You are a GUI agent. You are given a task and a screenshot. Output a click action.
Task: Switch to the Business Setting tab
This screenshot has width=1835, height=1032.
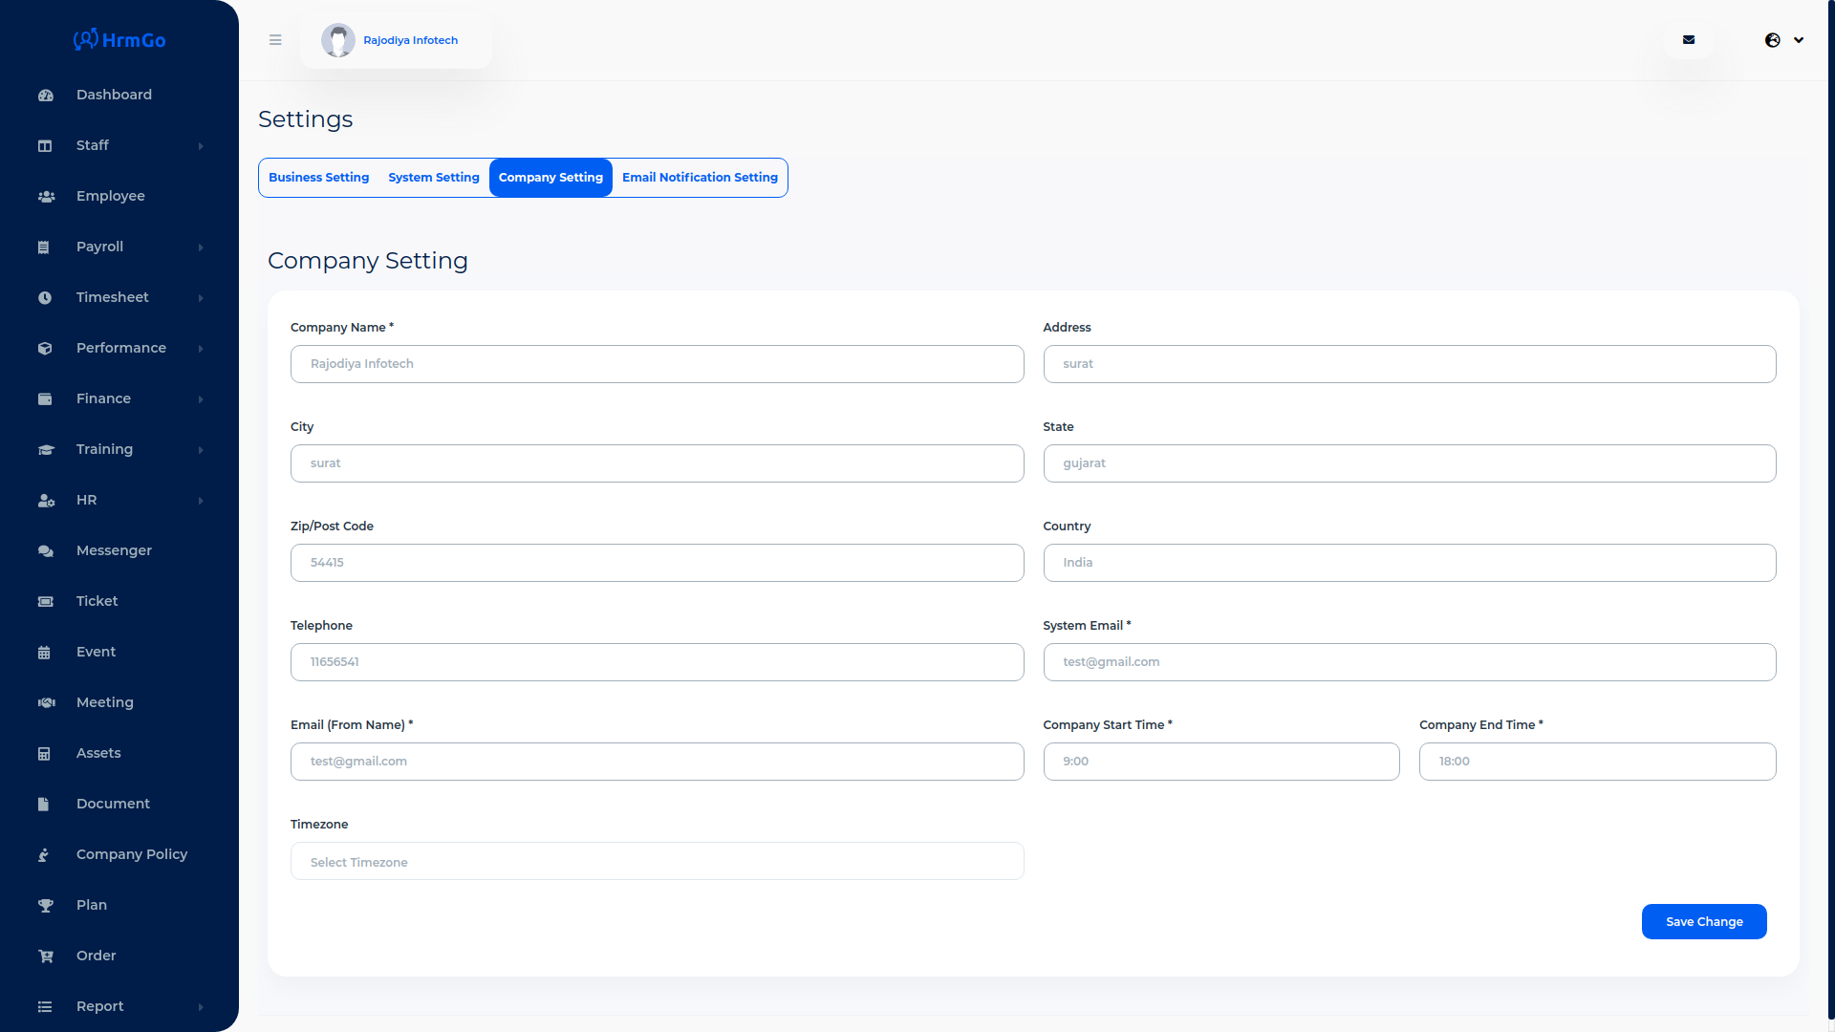pyautogui.click(x=318, y=178)
